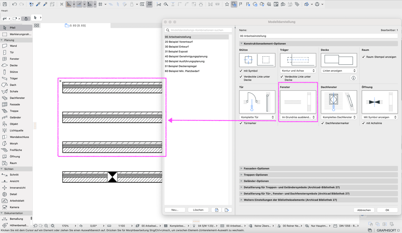The image size is (402, 233).
Task: Click the tag label icon in toolbar
Action: coord(297,4)
